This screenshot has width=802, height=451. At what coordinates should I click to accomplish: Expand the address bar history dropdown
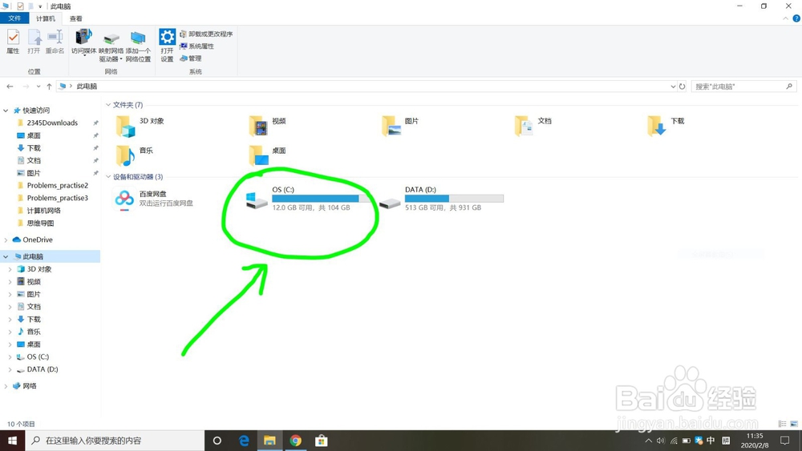coord(673,87)
